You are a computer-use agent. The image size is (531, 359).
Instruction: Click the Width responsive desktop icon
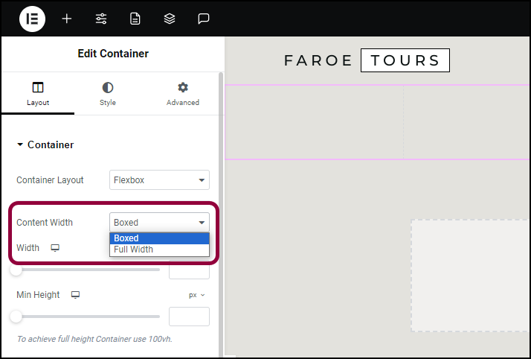pyautogui.click(x=55, y=248)
